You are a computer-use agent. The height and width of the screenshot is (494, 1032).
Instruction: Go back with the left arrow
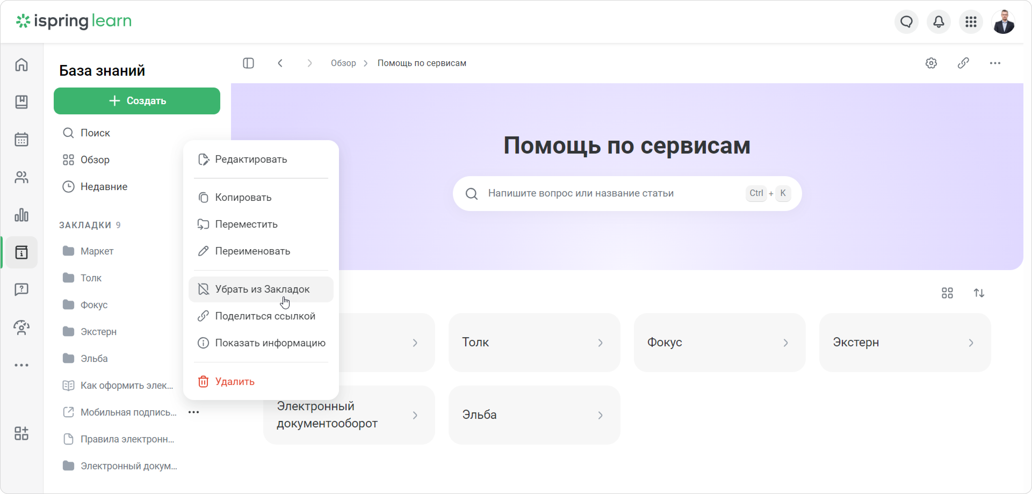280,63
